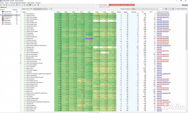Click the green add project toolbar icon
The height and width of the screenshot is (113, 188).
pos(1,5)
